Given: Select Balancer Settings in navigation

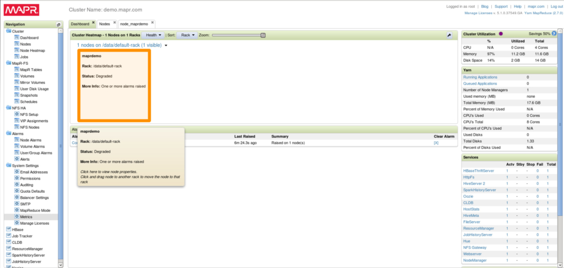Looking at the screenshot, I should click(x=35, y=198).
